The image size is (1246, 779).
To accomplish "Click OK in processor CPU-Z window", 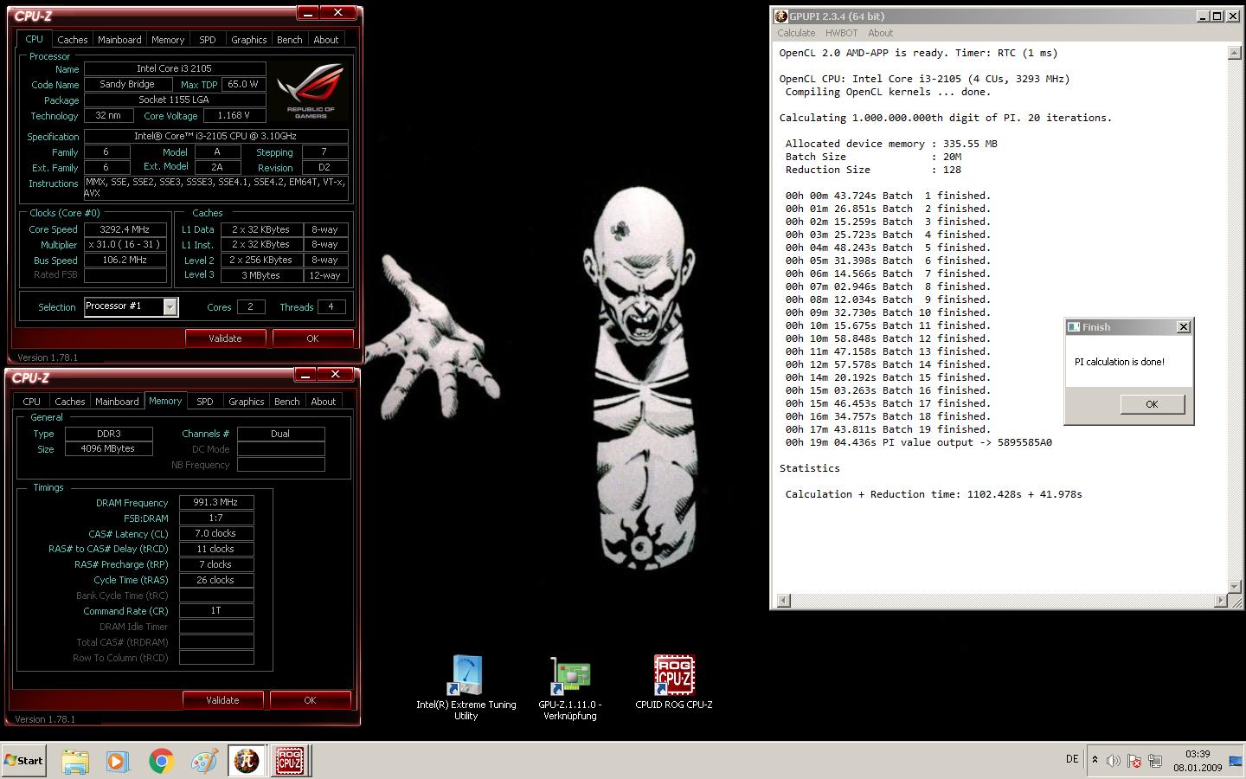I will [312, 338].
